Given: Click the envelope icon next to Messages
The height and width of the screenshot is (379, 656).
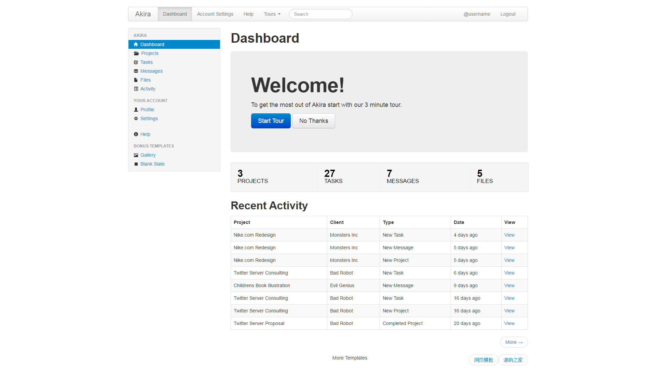Looking at the screenshot, I should (136, 71).
